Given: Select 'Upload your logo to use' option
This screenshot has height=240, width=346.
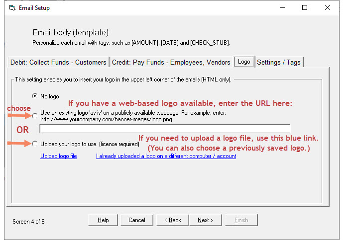Looking at the screenshot, I should (x=34, y=144).
